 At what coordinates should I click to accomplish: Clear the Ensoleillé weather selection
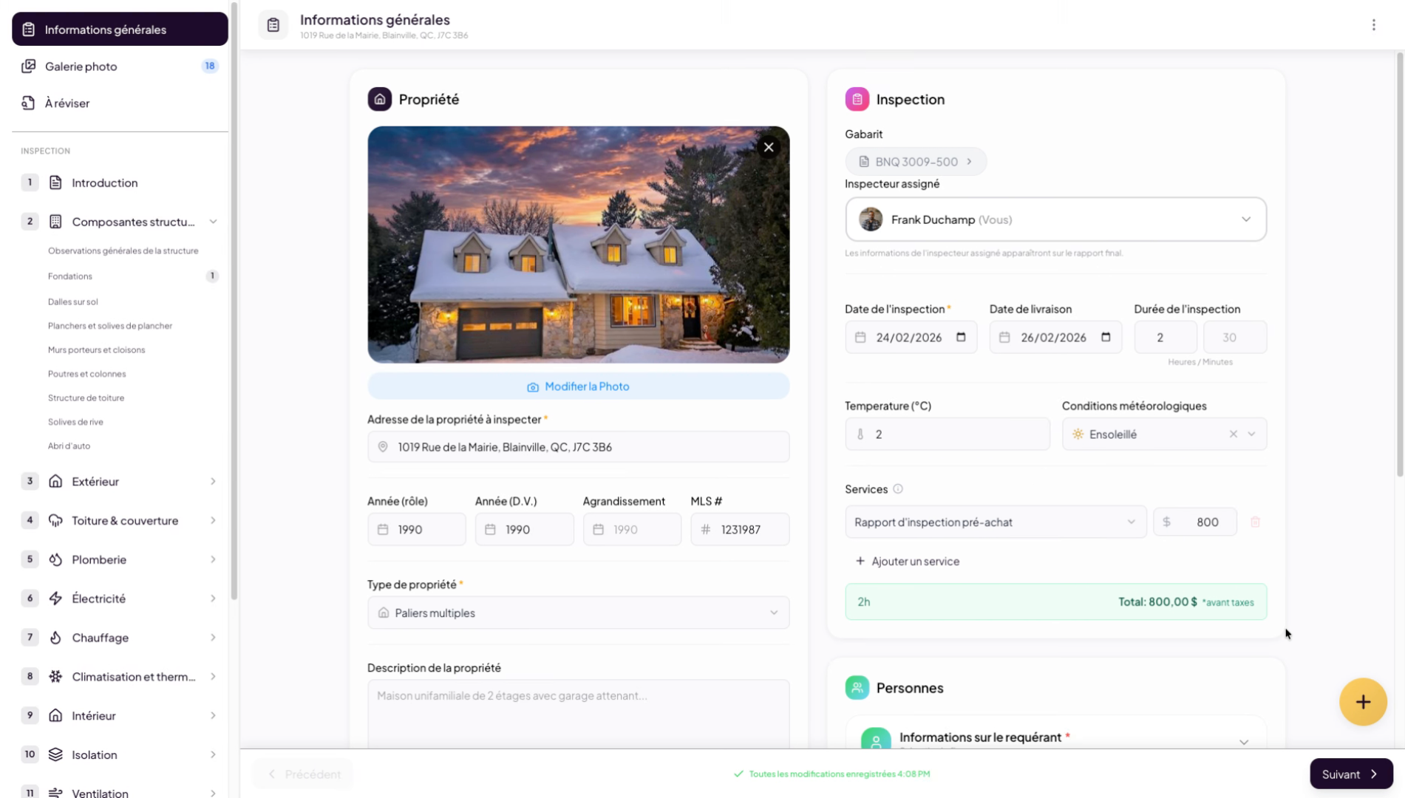[x=1233, y=434]
